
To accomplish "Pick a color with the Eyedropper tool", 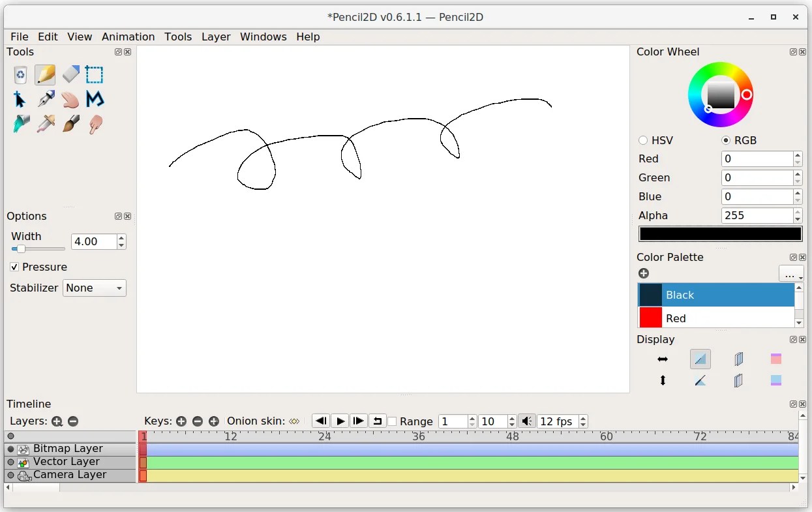I will tap(45, 124).
